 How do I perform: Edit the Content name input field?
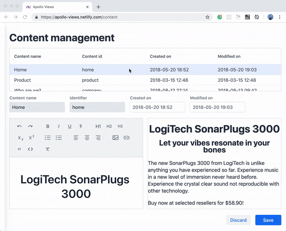37,107
